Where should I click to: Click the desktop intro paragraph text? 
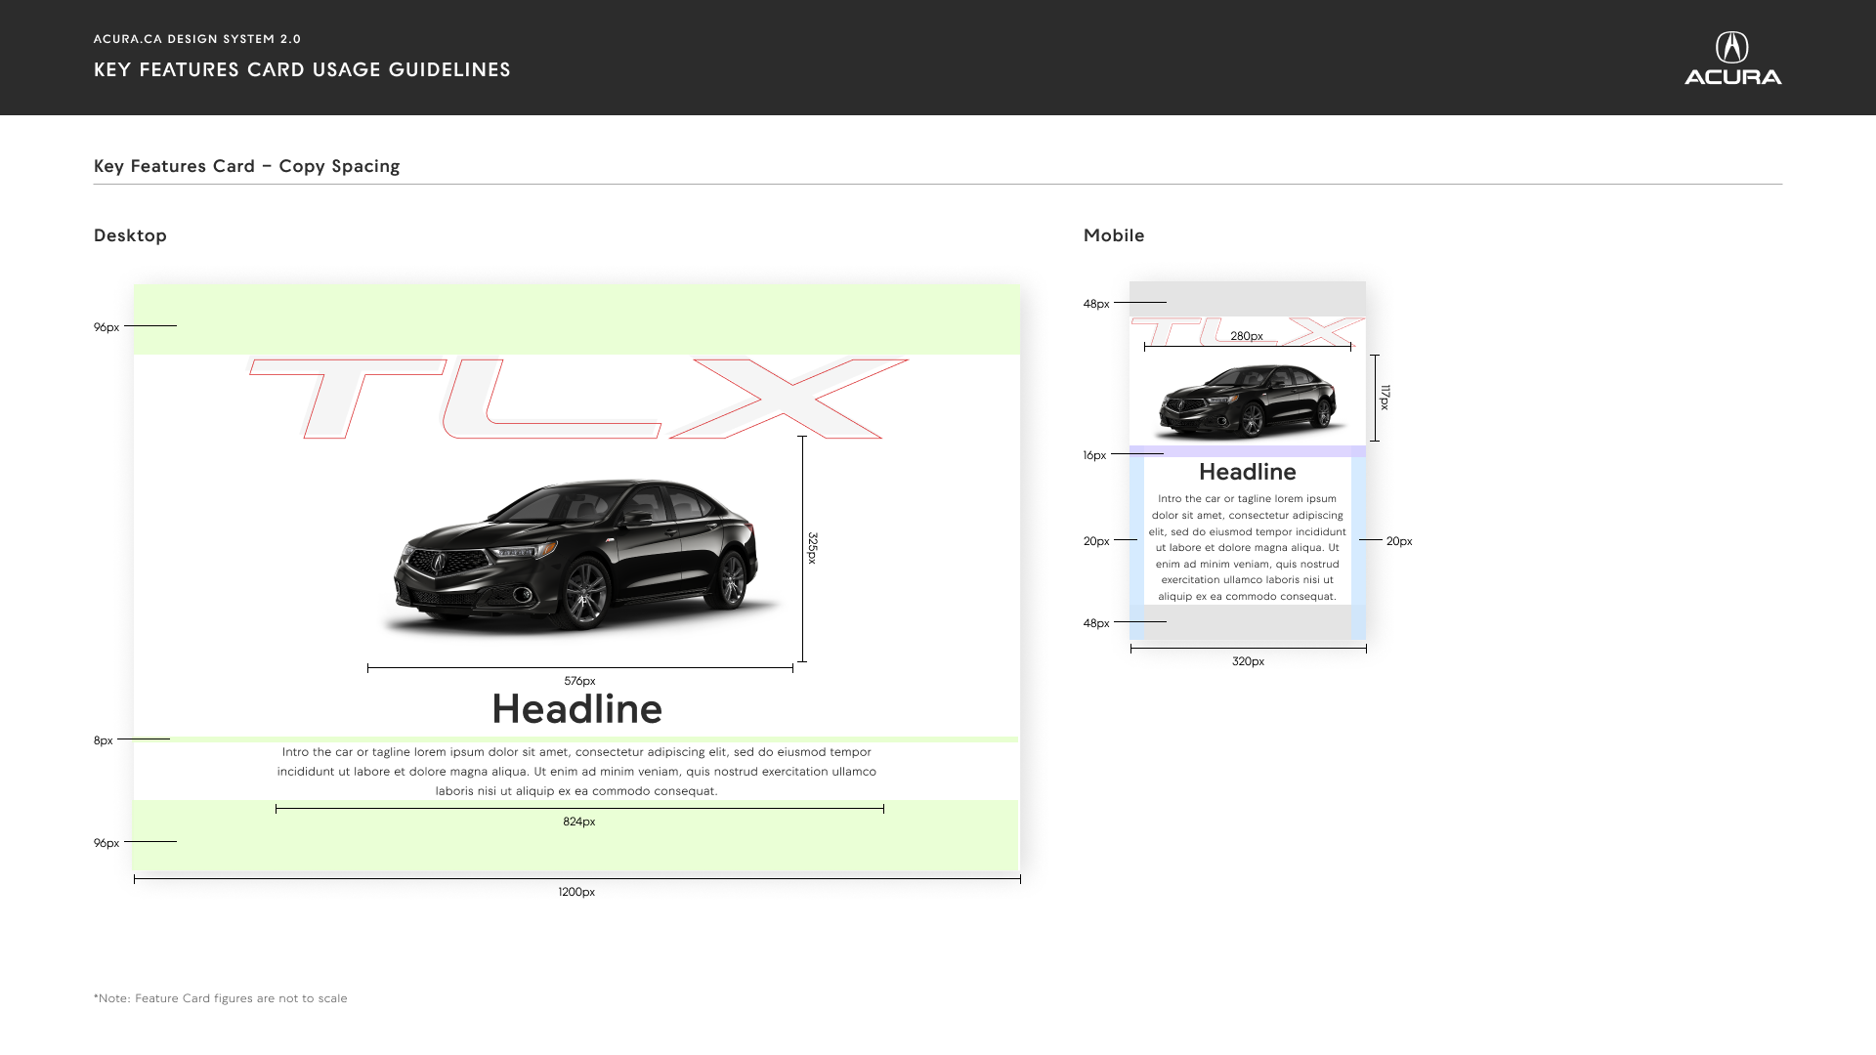(x=576, y=772)
